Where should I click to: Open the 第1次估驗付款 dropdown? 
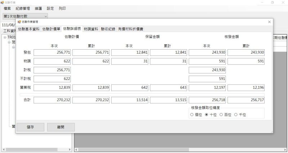25,16
